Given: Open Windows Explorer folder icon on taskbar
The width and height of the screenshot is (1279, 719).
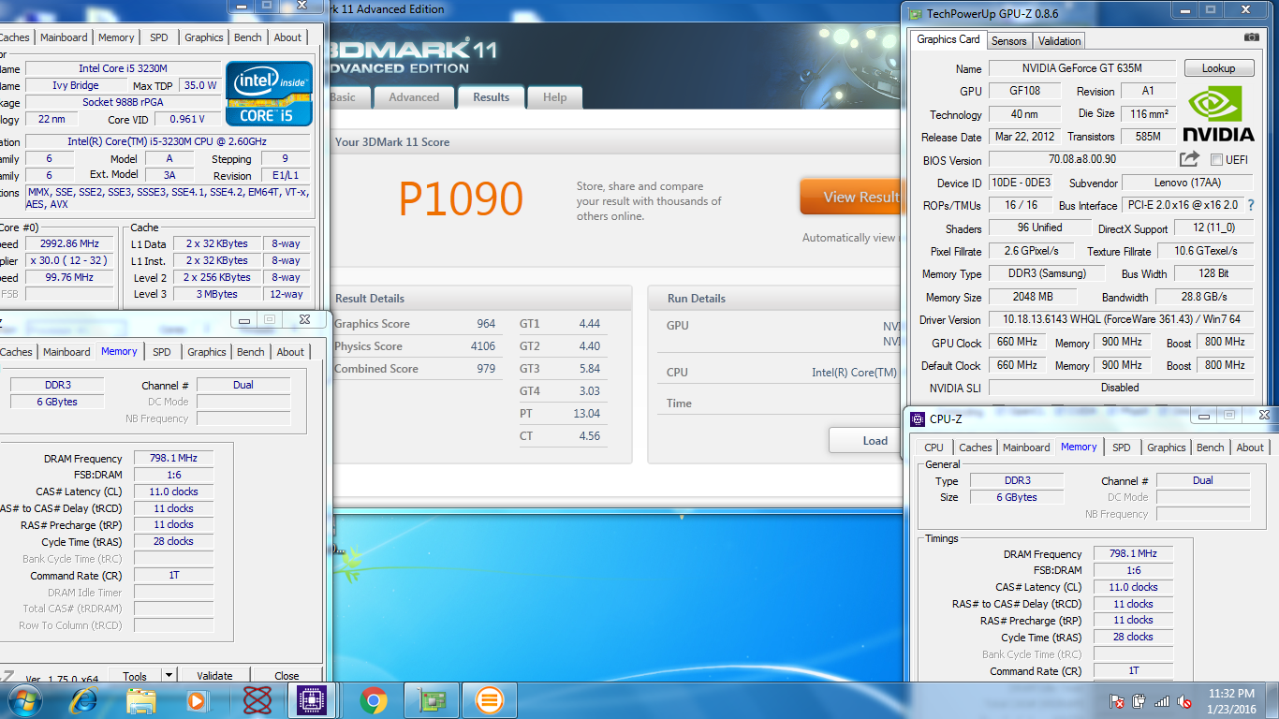Looking at the screenshot, I should click(141, 699).
